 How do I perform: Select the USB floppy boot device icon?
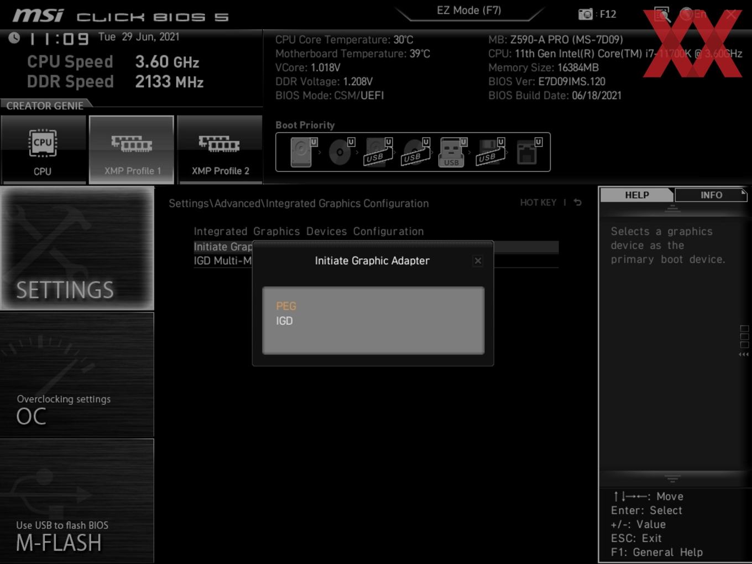click(x=490, y=152)
